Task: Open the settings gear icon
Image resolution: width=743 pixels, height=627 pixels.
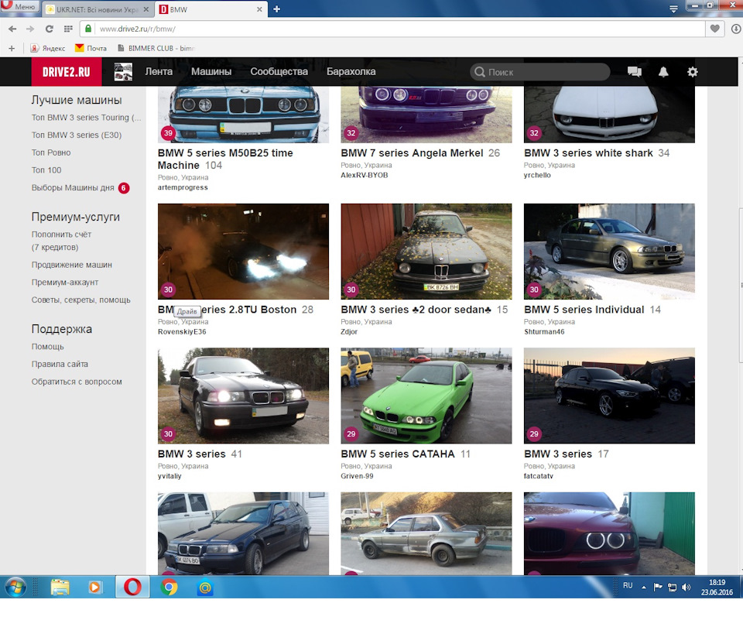Action: tap(693, 72)
